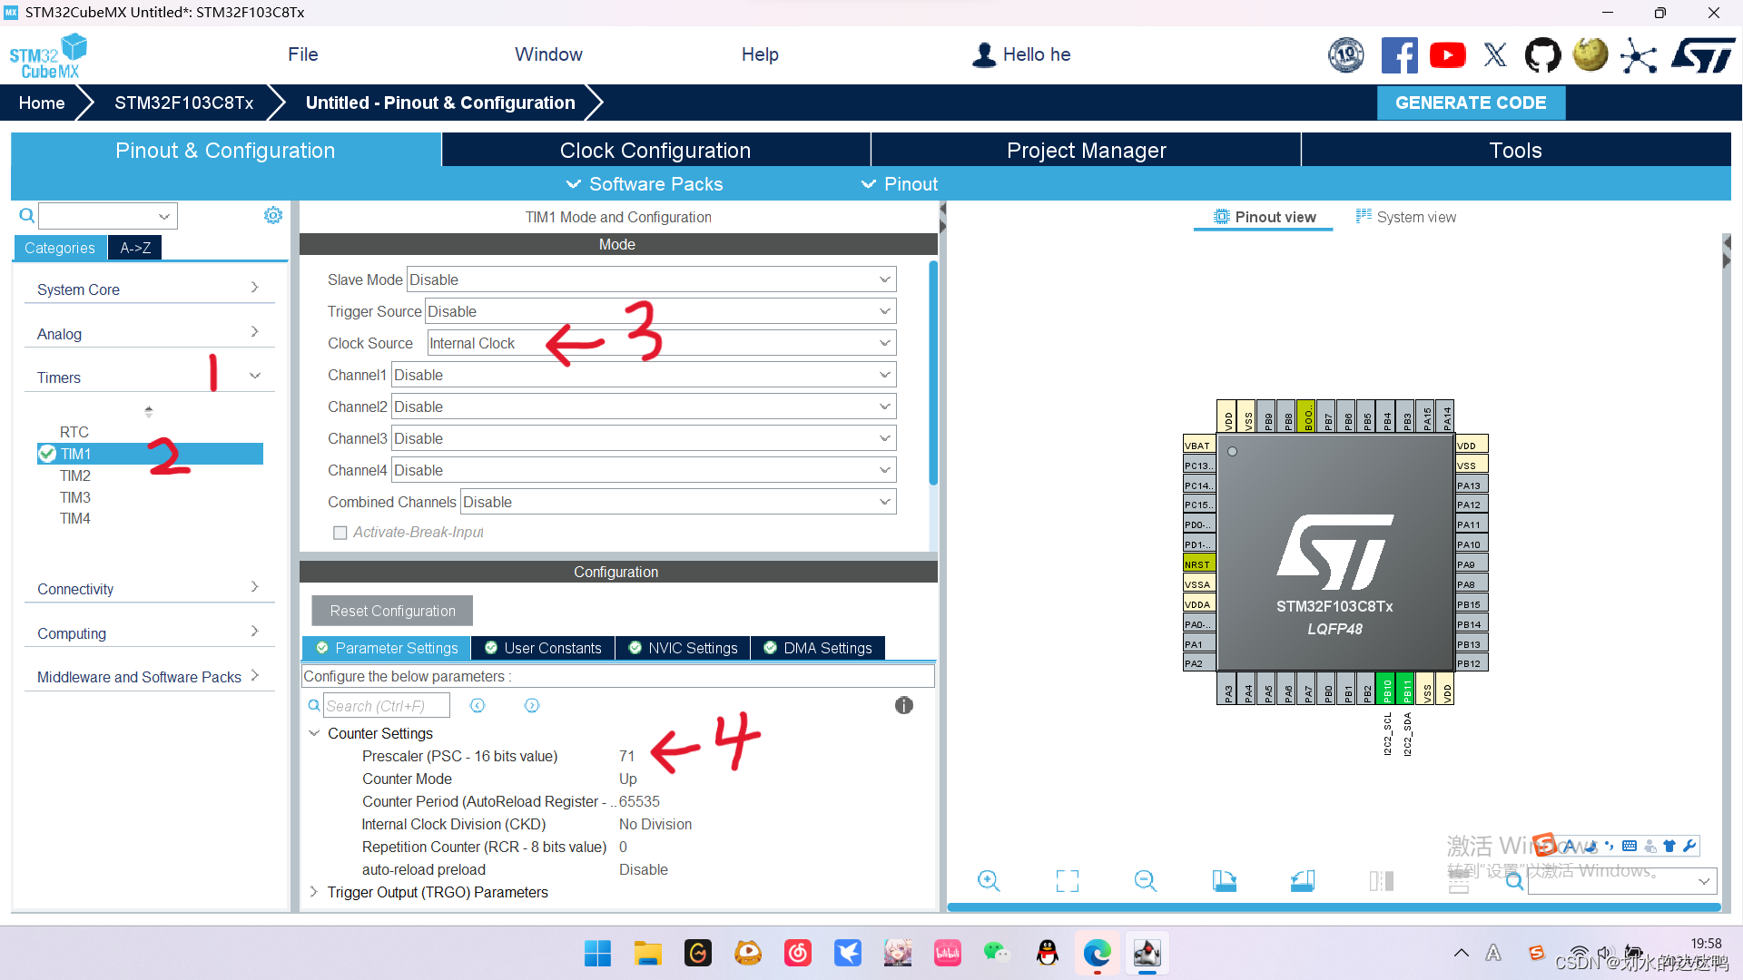Expand the System Core category
The image size is (1743, 980).
pos(149,289)
